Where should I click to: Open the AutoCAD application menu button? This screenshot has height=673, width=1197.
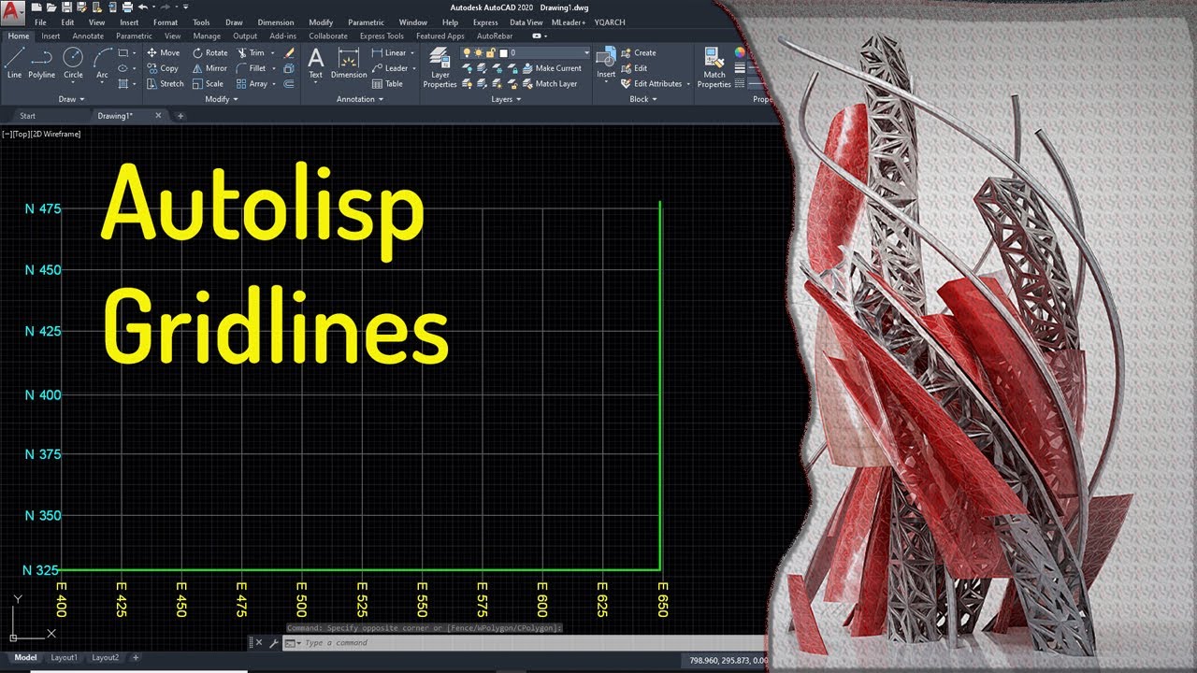point(11,11)
